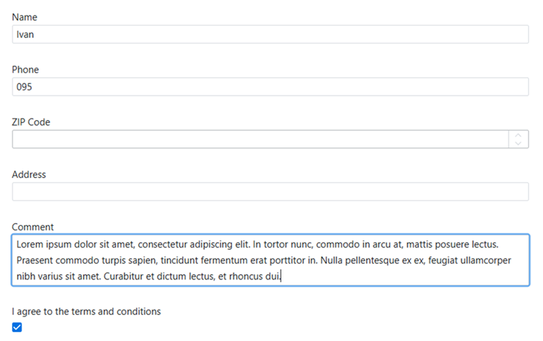This screenshot has width=543, height=341.
Task: Click the Comment label
Action: pyautogui.click(x=33, y=227)
